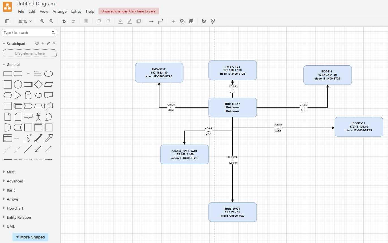Click the Unsaved changes save banner
Image resolution: width=388 pixels, height=243 pixels.
point(129,11)
